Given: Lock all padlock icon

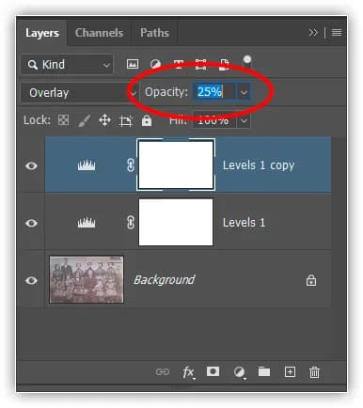Looking at the screenshot, I should 147,120.
